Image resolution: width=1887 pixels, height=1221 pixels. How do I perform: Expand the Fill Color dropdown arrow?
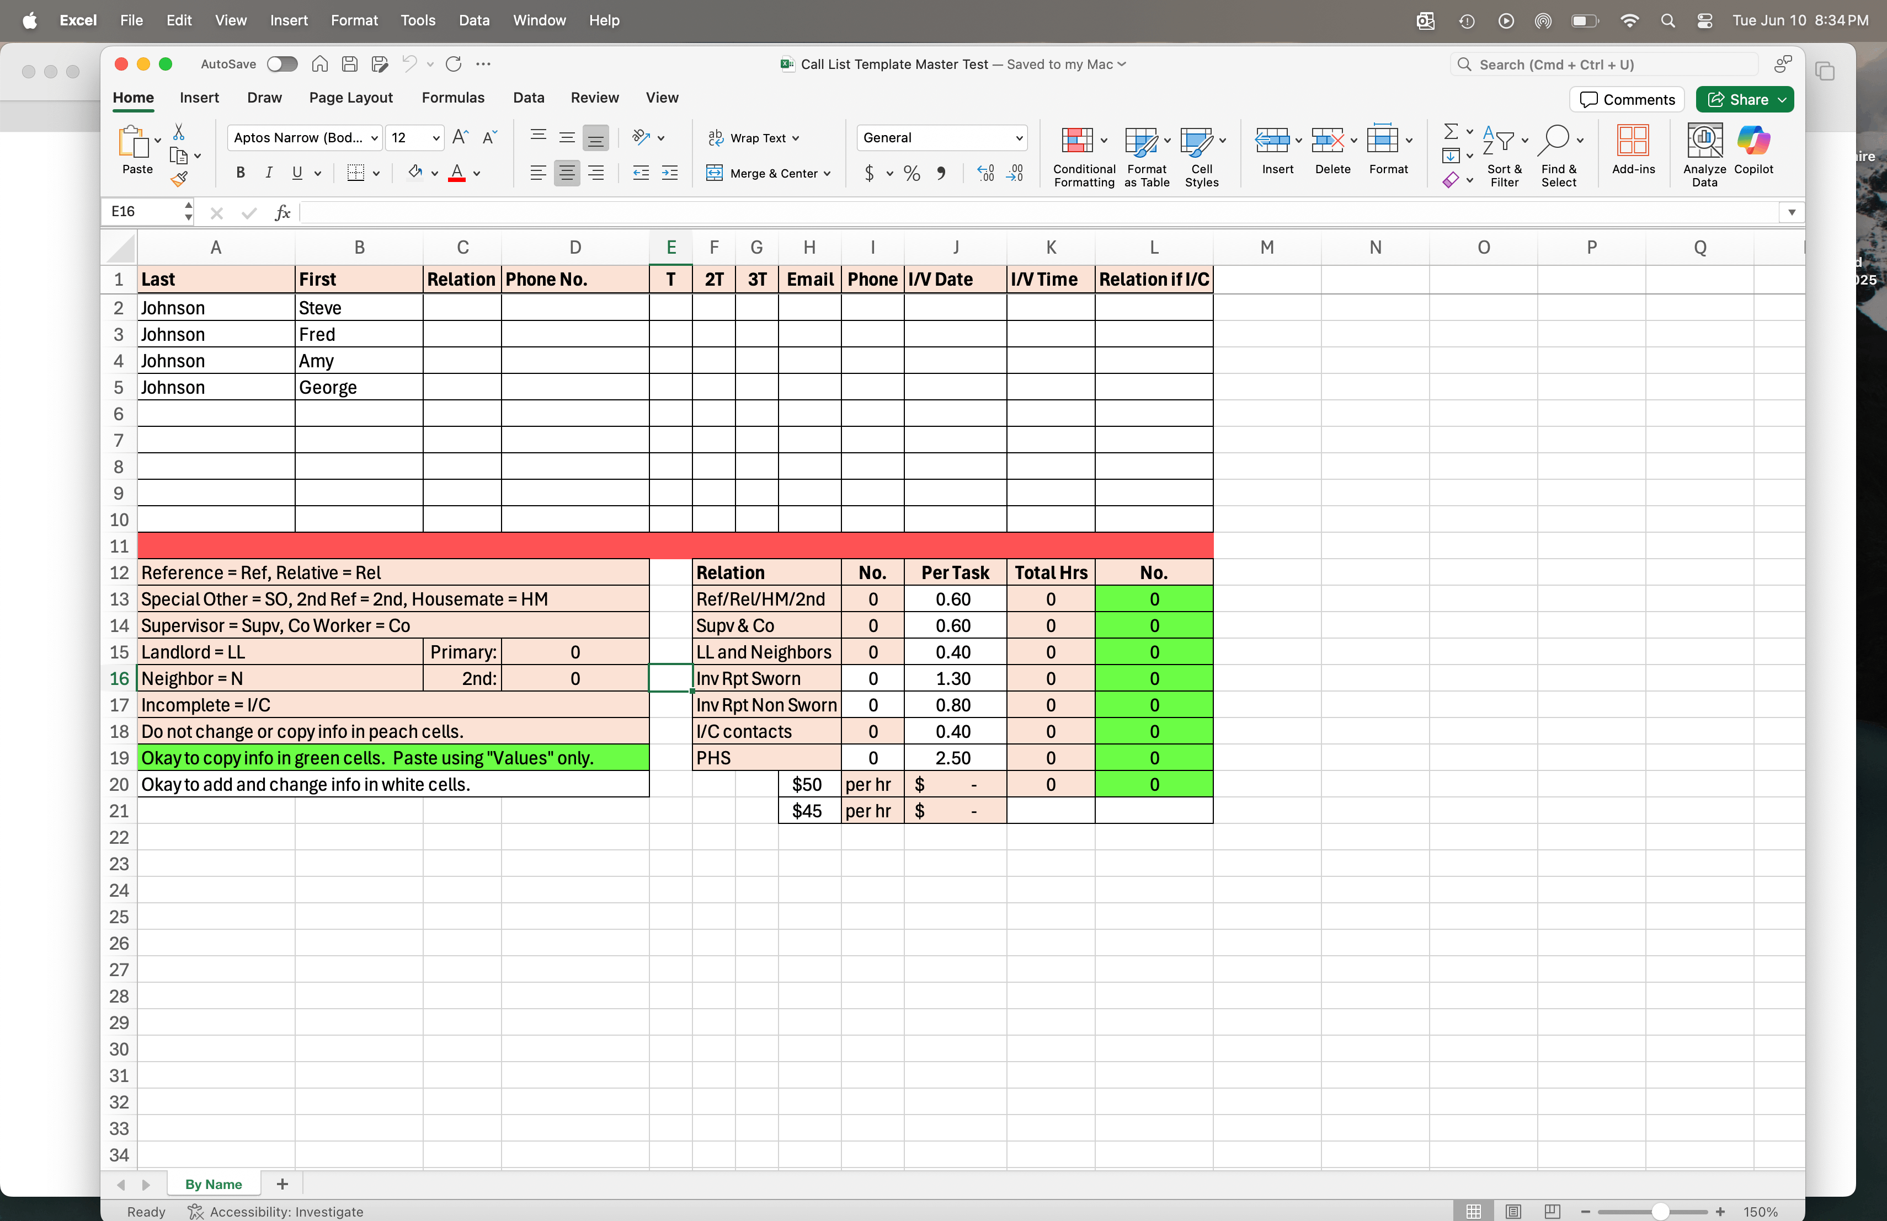[434, 174]
